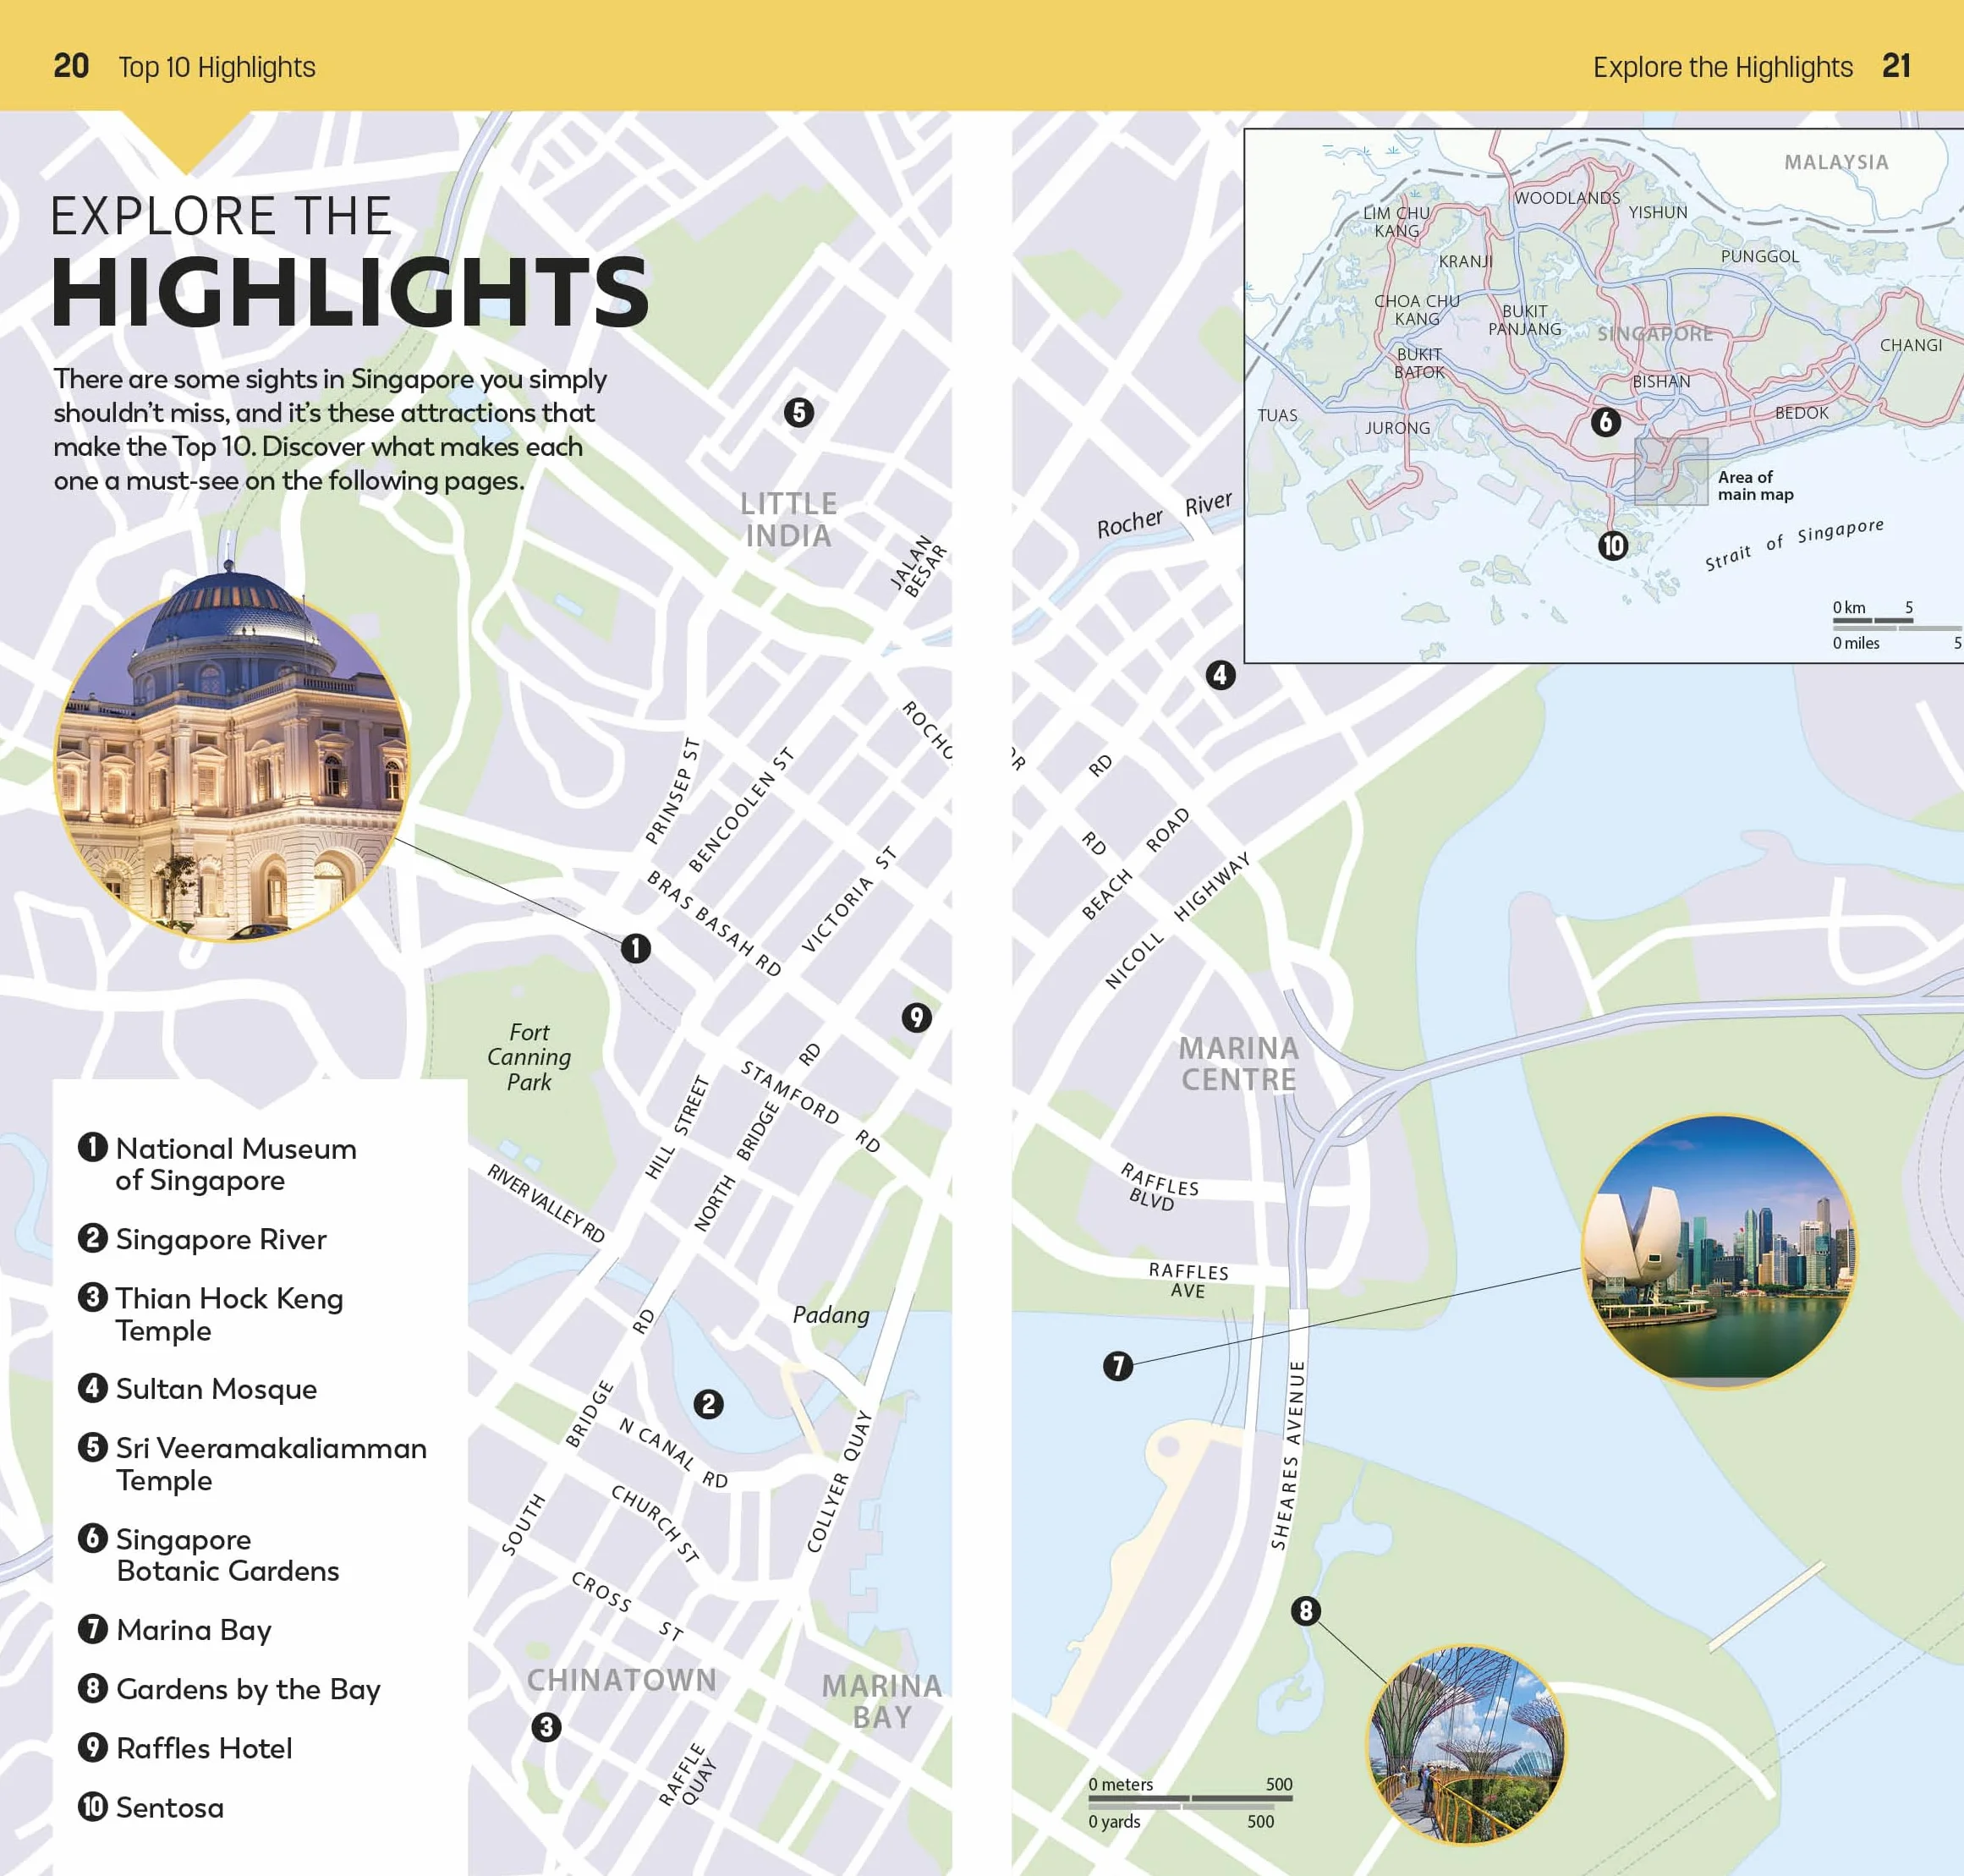
Task: Click legend number 10 bullet icon
Action: pyautogui.click(x=93, y=1806)
